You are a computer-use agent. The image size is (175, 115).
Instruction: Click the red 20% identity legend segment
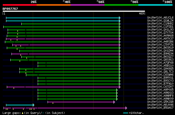(x=20, y=5)
